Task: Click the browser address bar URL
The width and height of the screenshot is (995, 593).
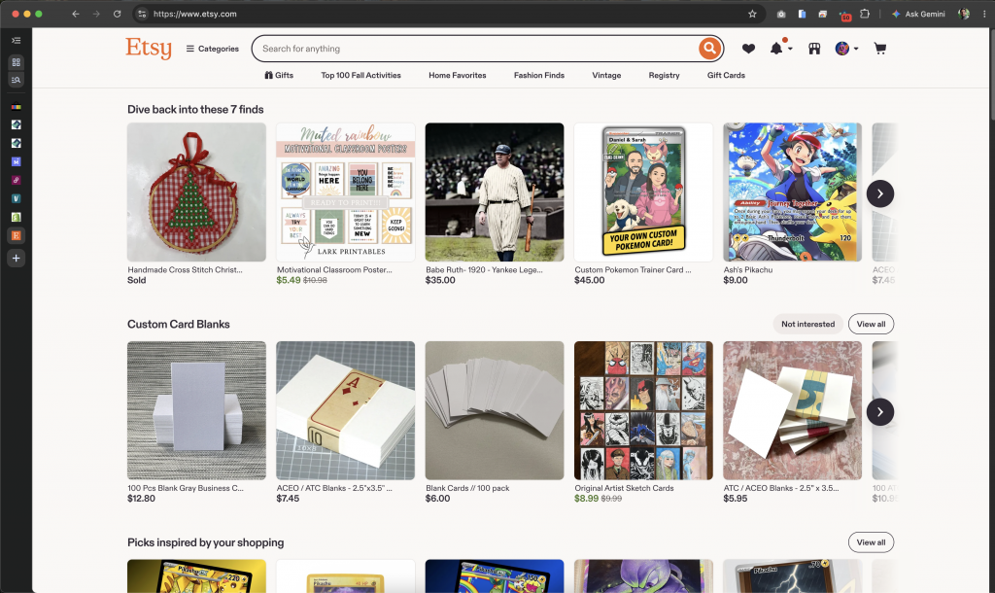Action: click(x=194, y=14)
